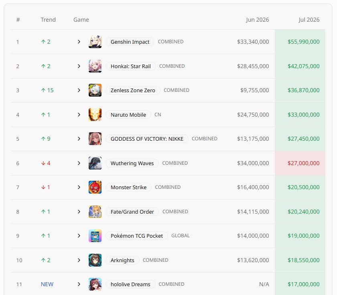The width and height of the screenshot is (337, 295).
Task: Select Monster Strike's $20,500,000 value
Action: point(303,187)
